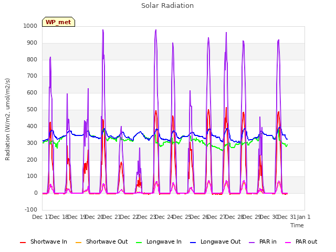Click the Dec 20 x-axis tick label

point(94,217)
